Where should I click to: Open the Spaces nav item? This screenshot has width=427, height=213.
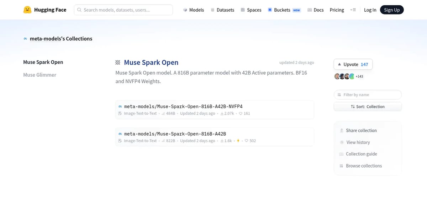point(251,10)
